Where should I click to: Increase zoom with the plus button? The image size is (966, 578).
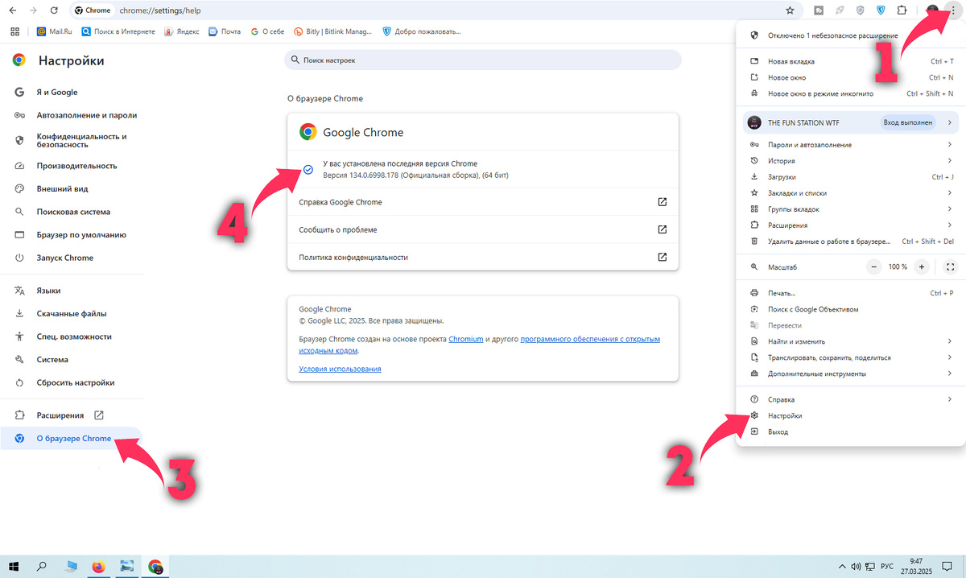[x=922, y=266]
